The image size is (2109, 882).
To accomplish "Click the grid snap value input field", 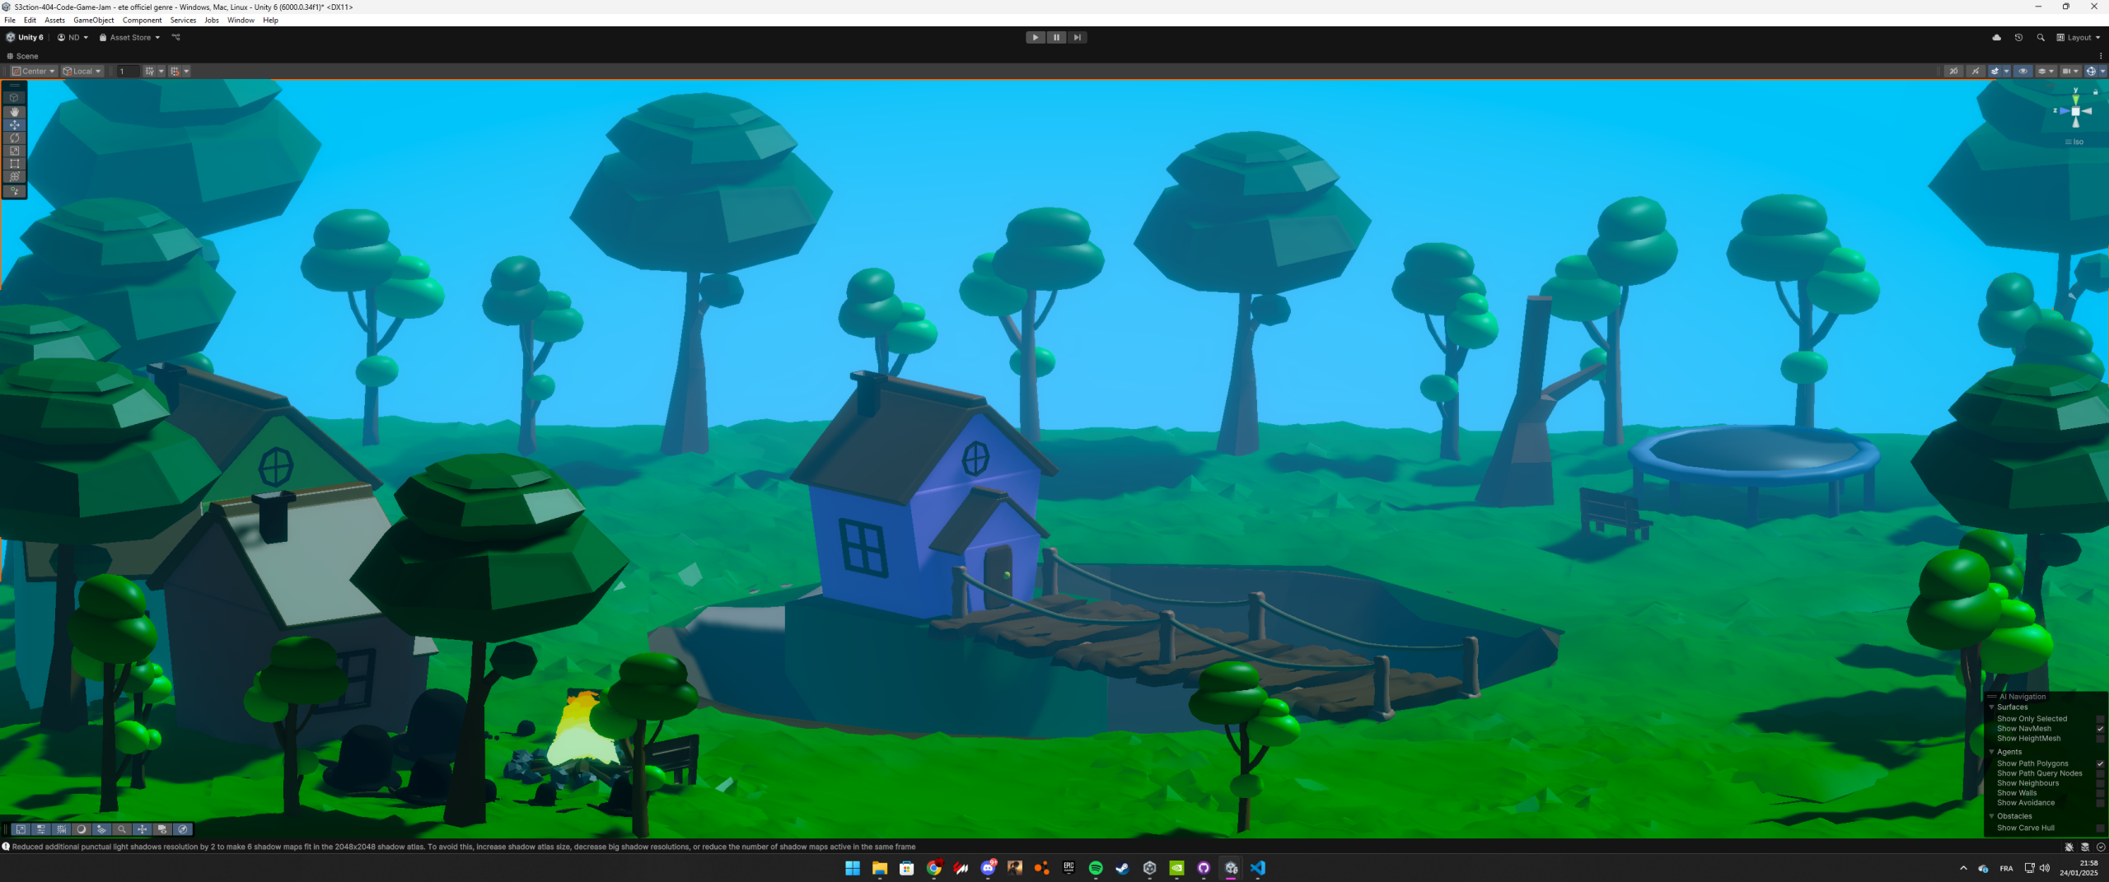I will tap(128, 71).
